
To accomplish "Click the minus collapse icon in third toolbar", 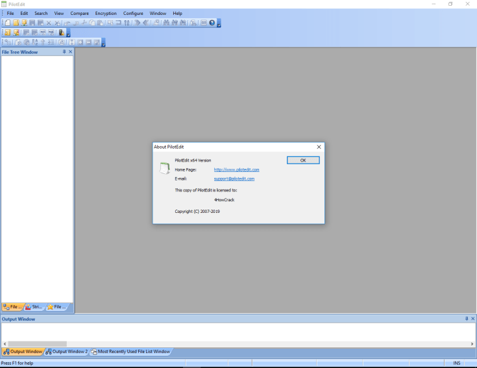I will [x=88, y=42].
